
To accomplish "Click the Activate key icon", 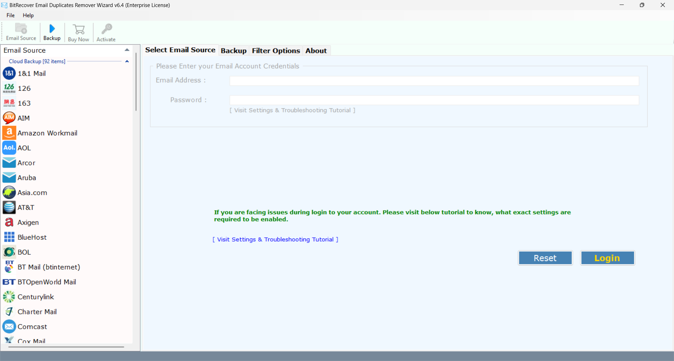I will pyautogui.click(x=106, y=32).
